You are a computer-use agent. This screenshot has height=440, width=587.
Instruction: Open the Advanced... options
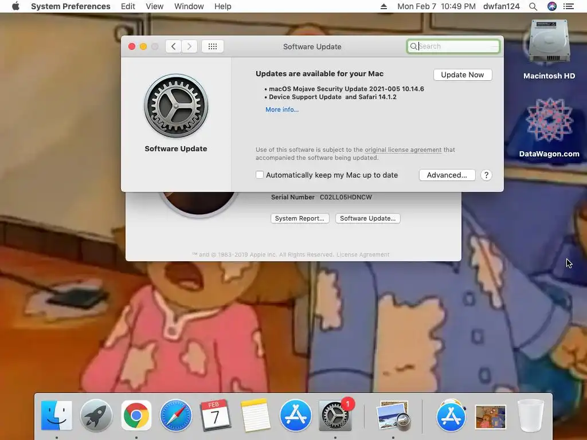coord(447,175)
